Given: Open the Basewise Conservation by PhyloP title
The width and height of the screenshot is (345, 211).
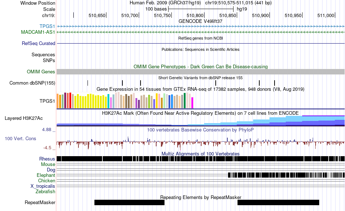Looking at the screenshot, I should [x=200, y=130].
